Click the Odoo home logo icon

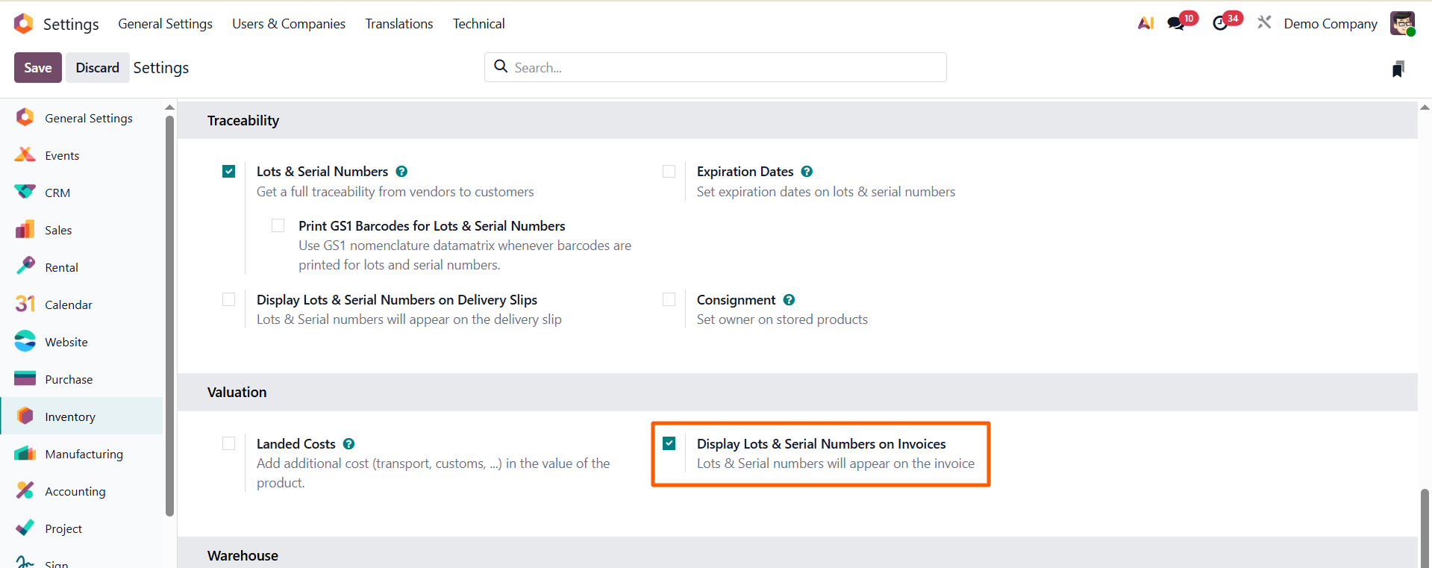point(24,24)
